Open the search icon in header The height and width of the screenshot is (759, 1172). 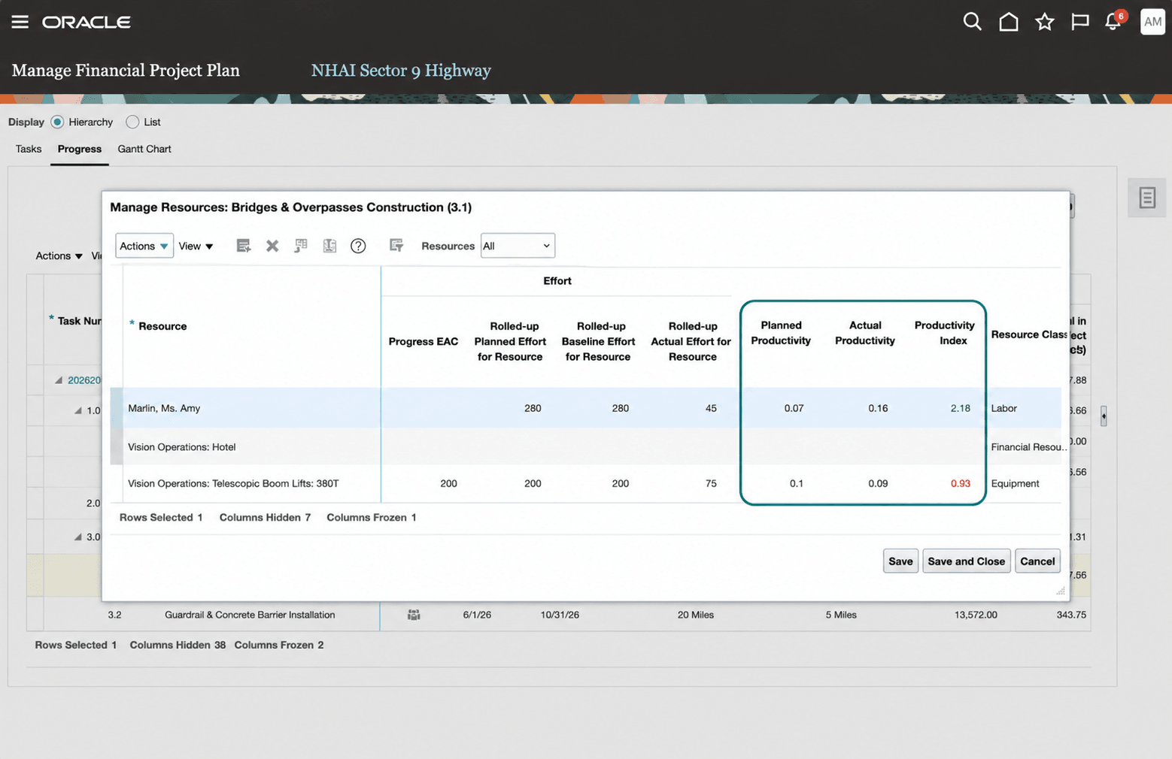click(972, 22)
